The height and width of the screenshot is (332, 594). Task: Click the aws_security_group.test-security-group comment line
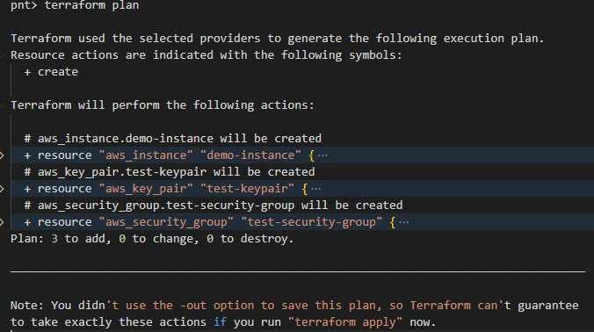tap(214, 206)
